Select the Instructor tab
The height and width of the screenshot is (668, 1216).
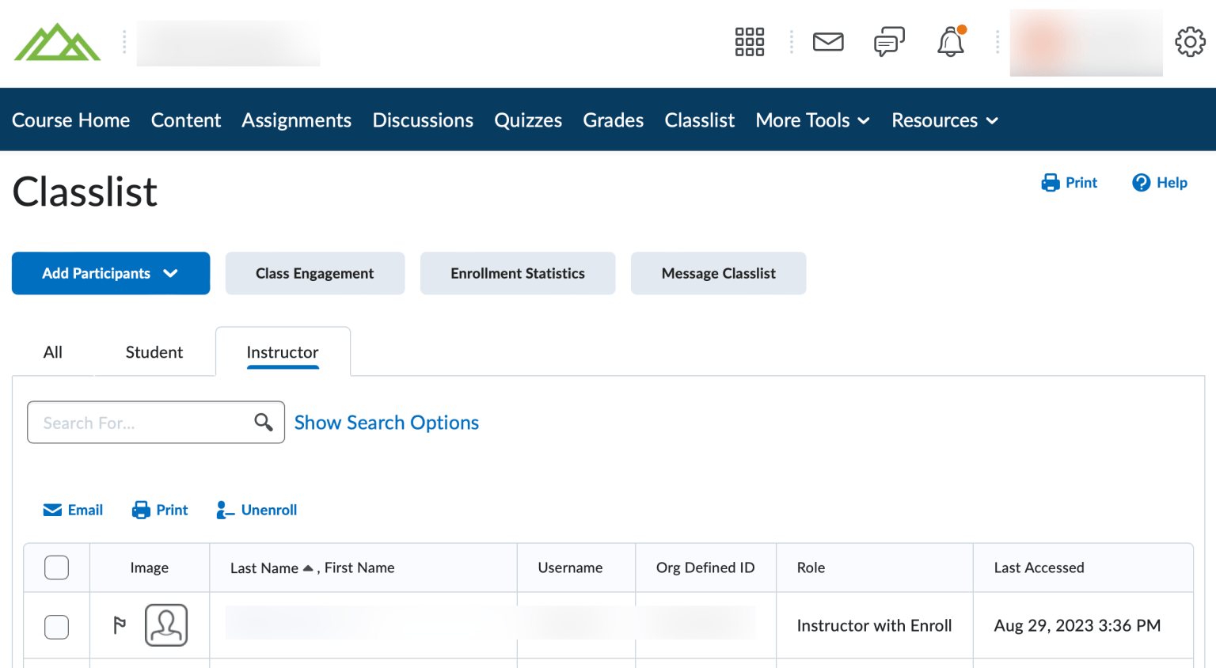pos(283,352)
